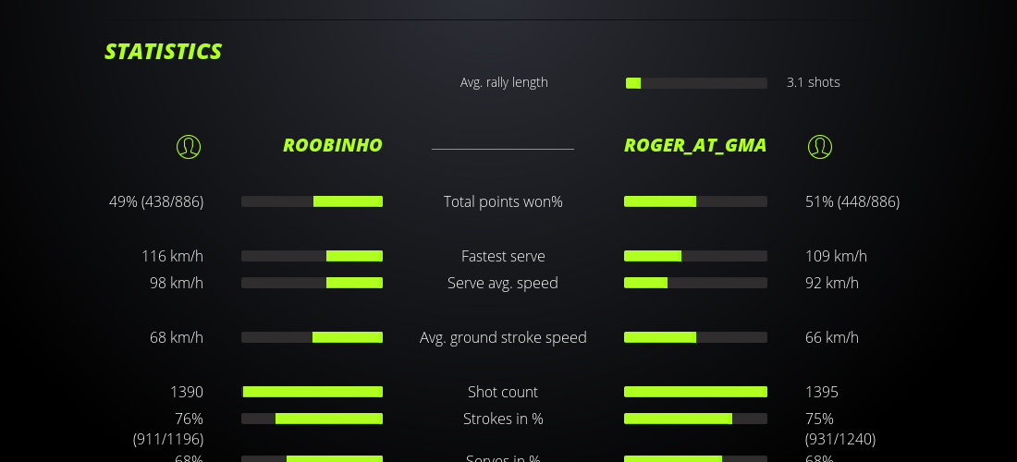Click ROGER_AT_GMA's 109 km/h fastest serve value
The height and width of the screenshot is (462, 1017).
[x=836, y=256]
